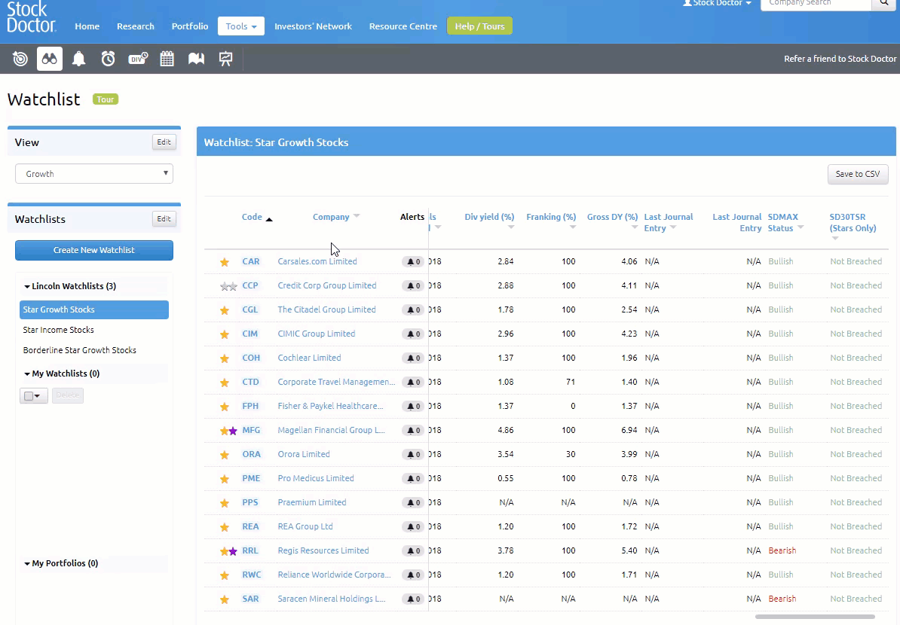Click the Edit button in View panel

point(164,142)
